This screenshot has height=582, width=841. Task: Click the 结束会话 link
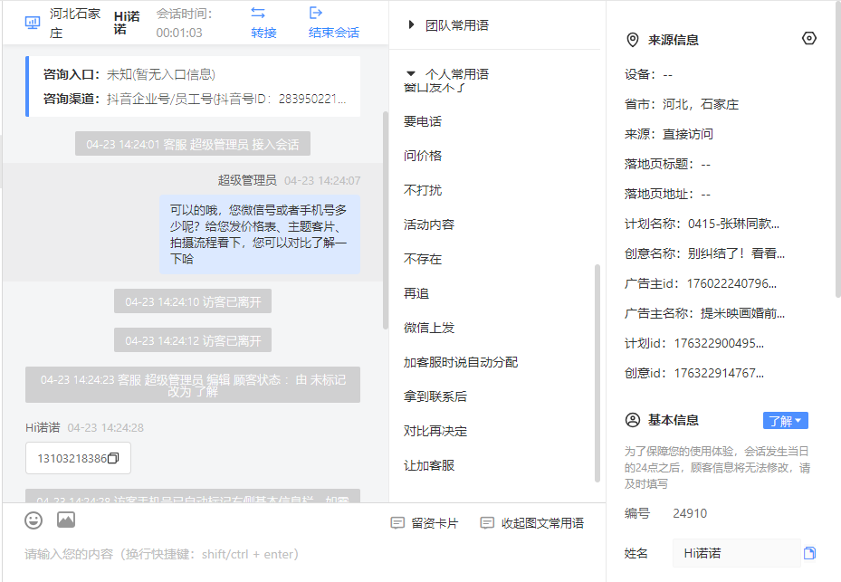coord(334,33)
